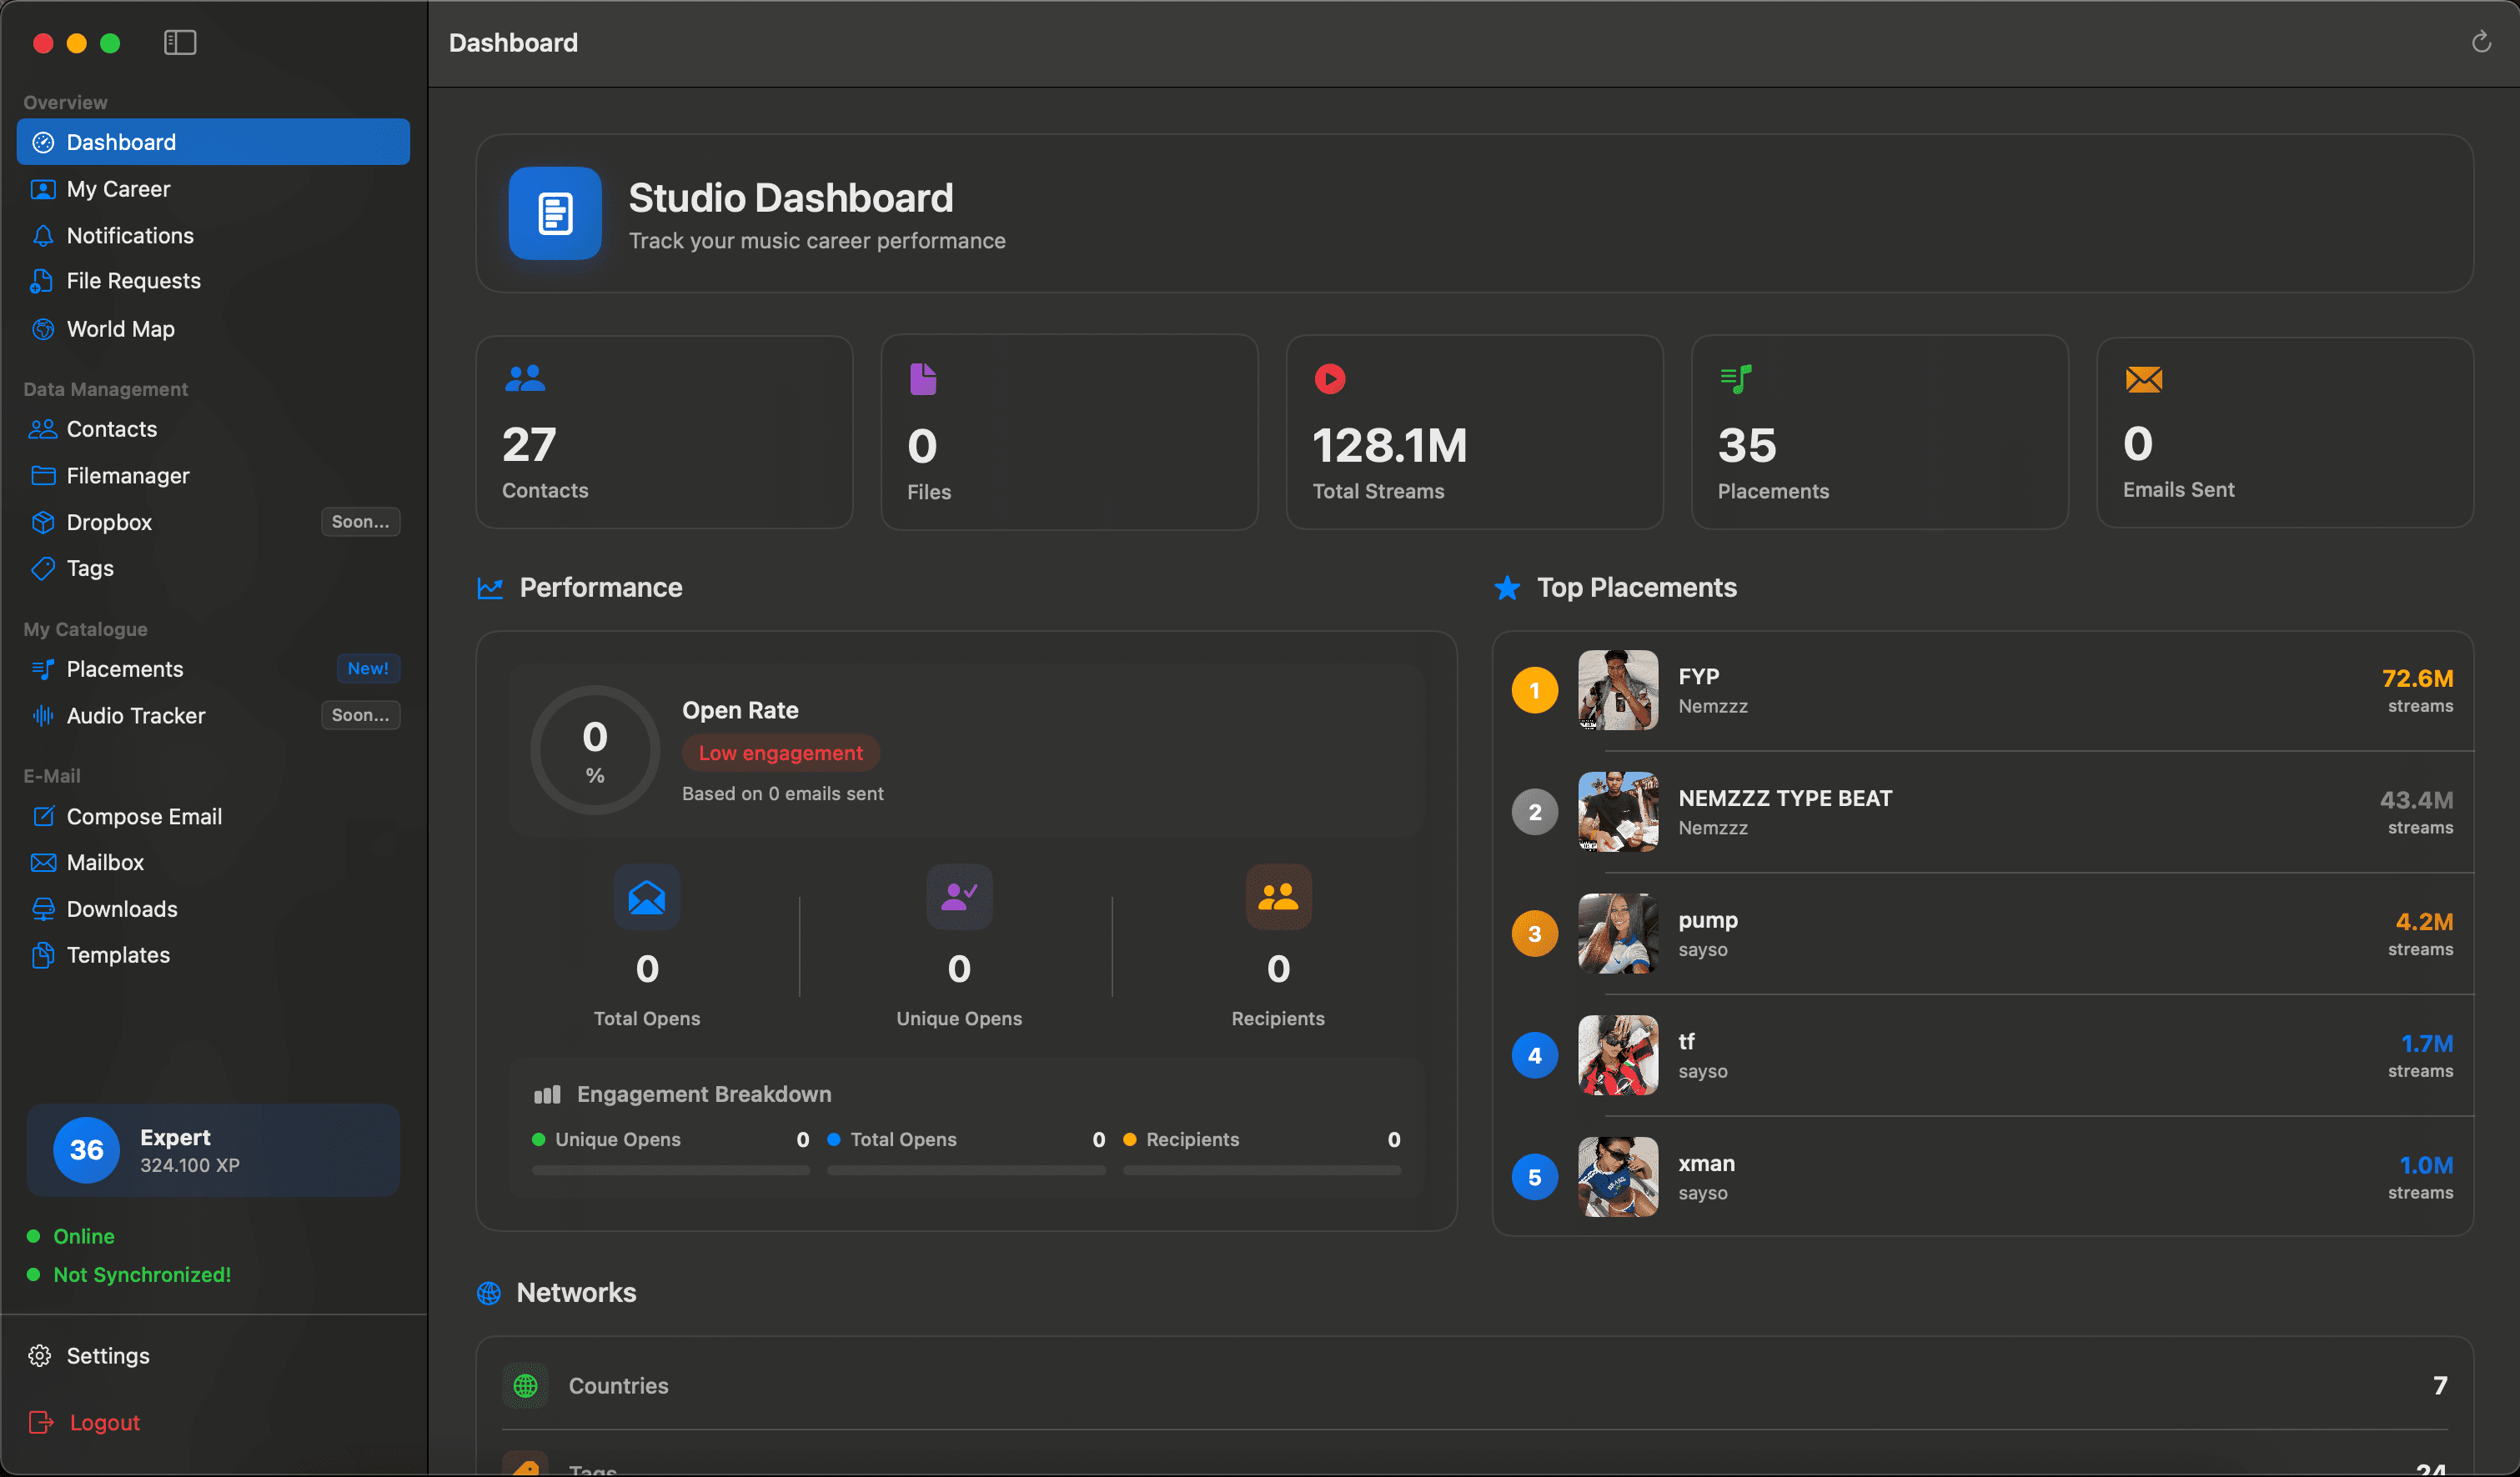Screen dimensions: 2520x1477
Task: Open email Templates
Action: (118, 955)
